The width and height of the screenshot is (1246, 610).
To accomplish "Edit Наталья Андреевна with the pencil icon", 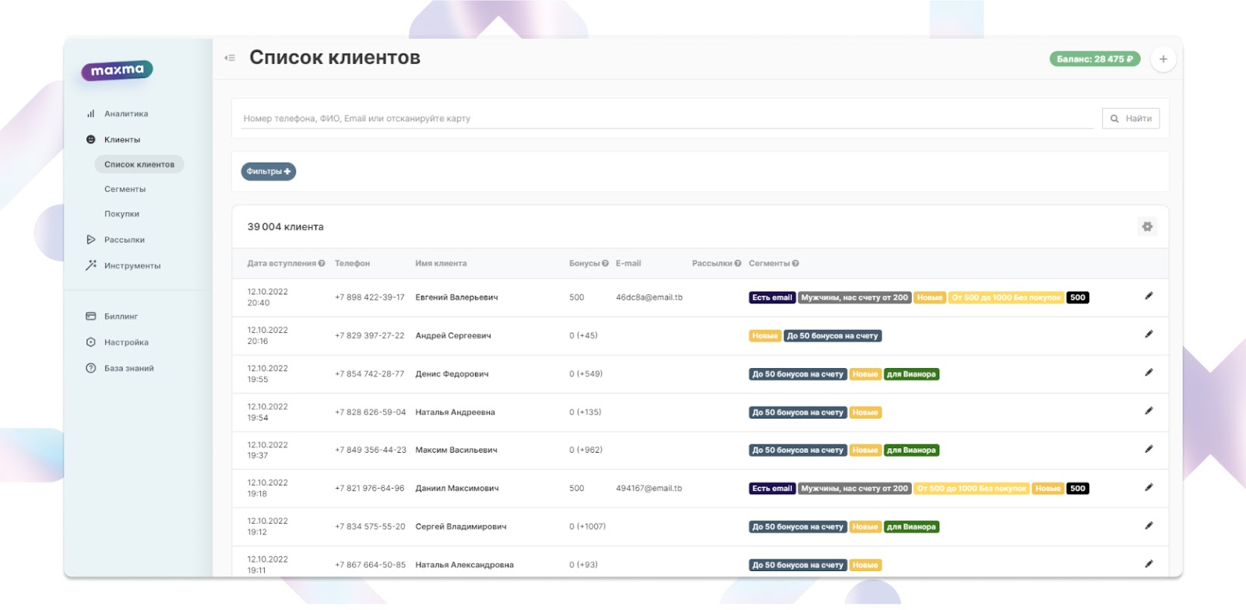I will click(1149, 411).
